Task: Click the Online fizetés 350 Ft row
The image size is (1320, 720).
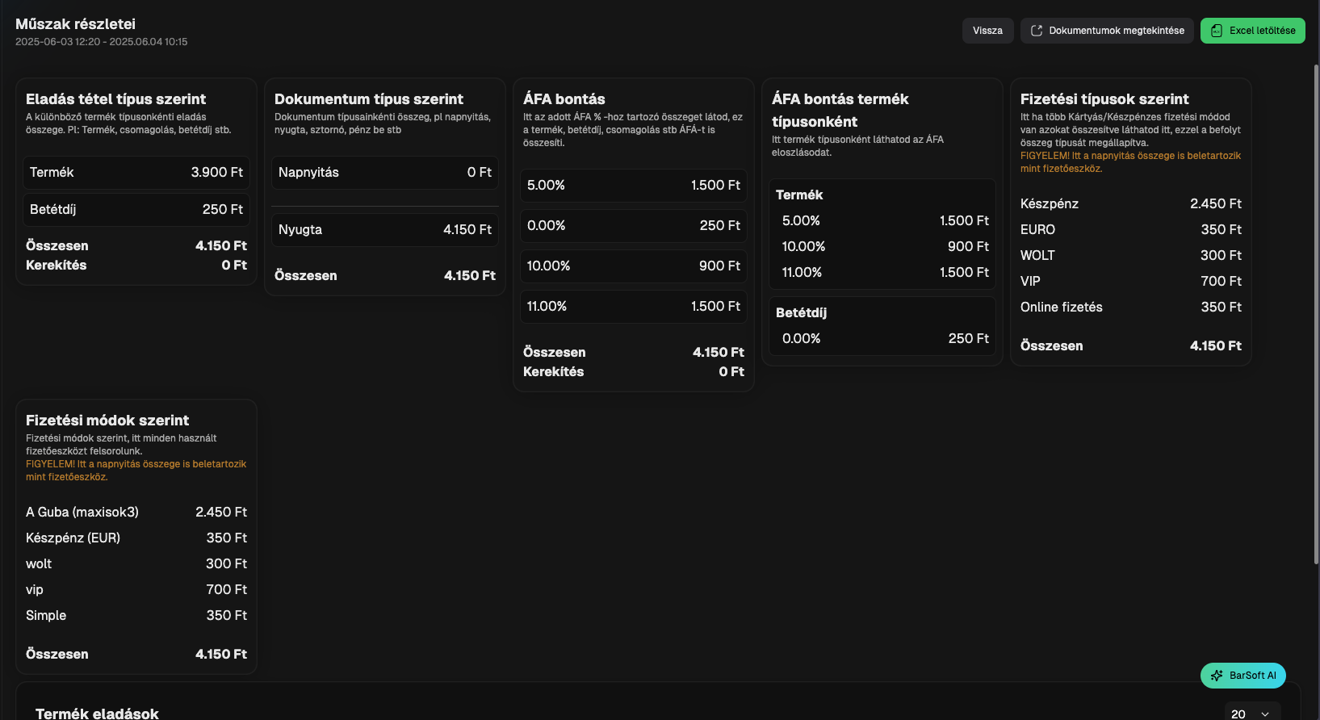Action: [1130, 308]
